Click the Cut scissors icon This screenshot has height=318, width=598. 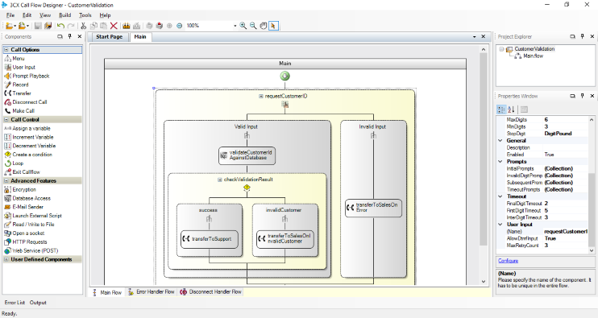click(83, 26)
